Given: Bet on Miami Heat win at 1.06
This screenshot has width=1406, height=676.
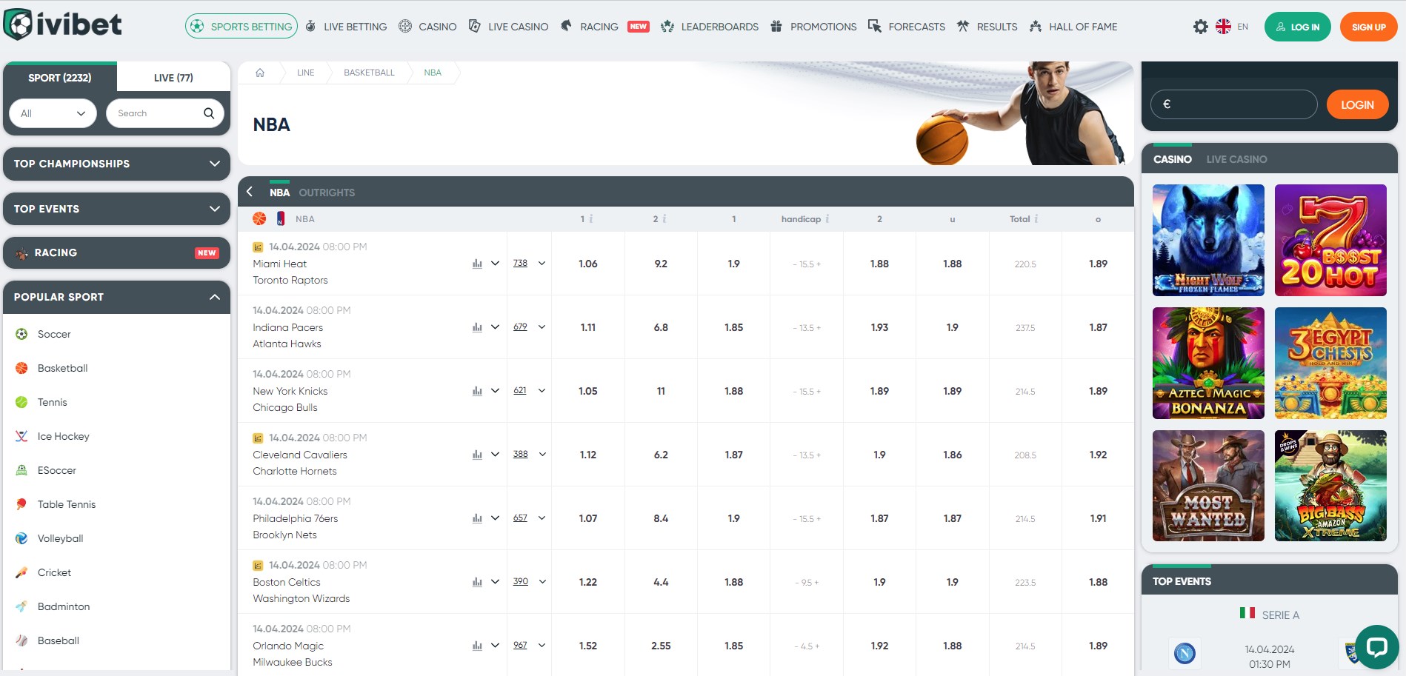Looking at the screenshot, I should coord(588,264).
